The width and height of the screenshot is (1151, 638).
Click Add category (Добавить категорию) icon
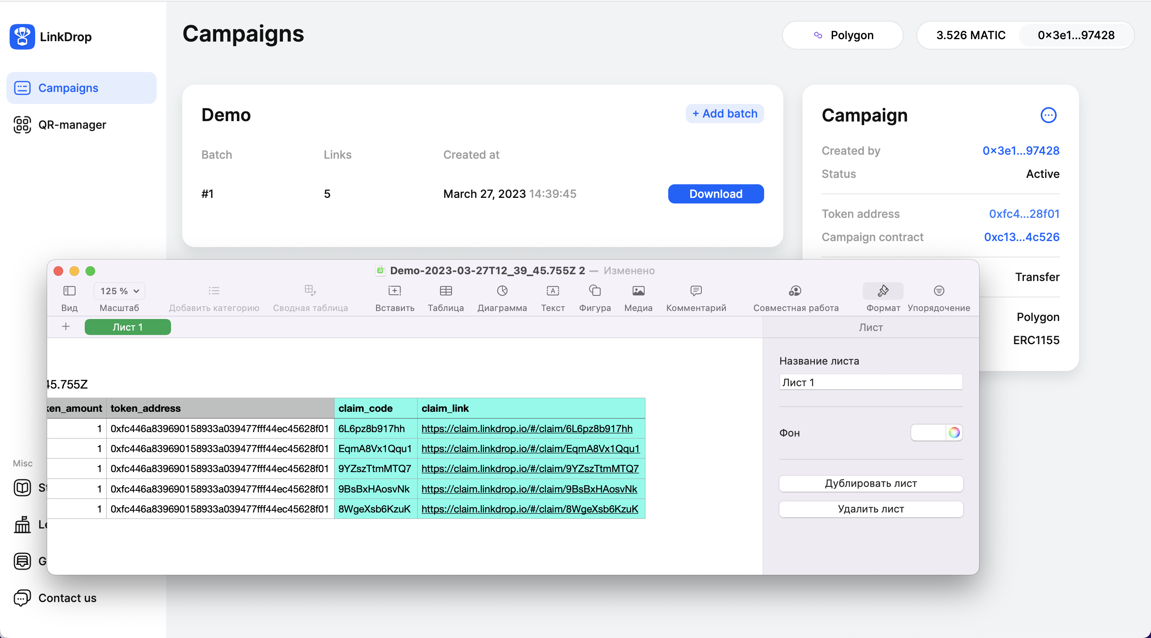tap(214, 291)
